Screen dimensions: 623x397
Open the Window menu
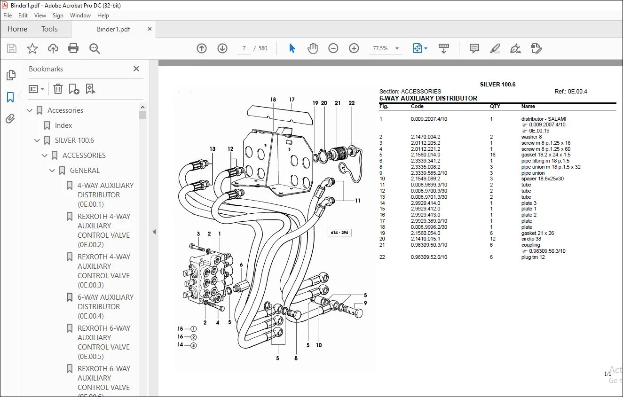tap(80, 16)
